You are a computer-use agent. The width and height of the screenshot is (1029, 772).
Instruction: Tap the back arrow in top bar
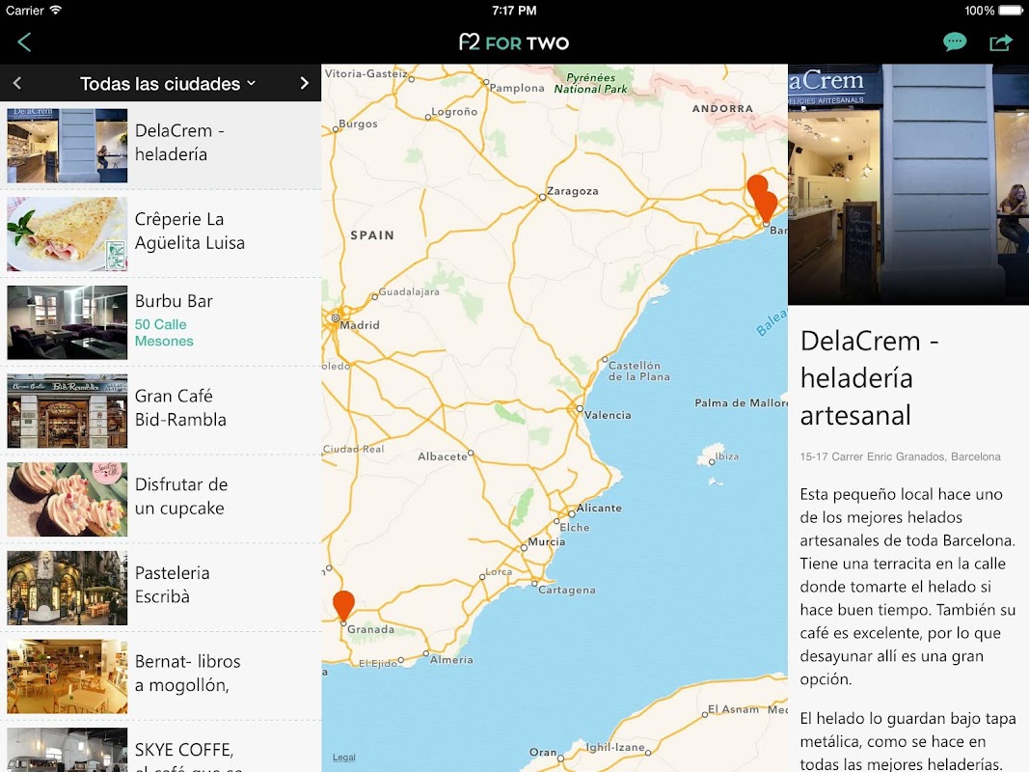pyautogui.click(x=24, y=42)
